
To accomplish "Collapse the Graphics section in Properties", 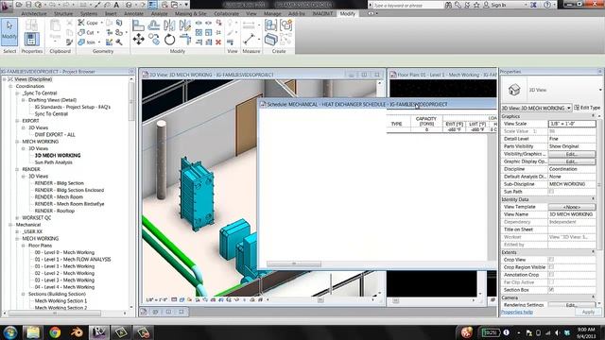I will (x=593, y=116).
